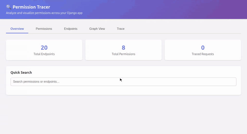Click the magnifying glass logo icon

pyautogui.click(x=8, y=7)
